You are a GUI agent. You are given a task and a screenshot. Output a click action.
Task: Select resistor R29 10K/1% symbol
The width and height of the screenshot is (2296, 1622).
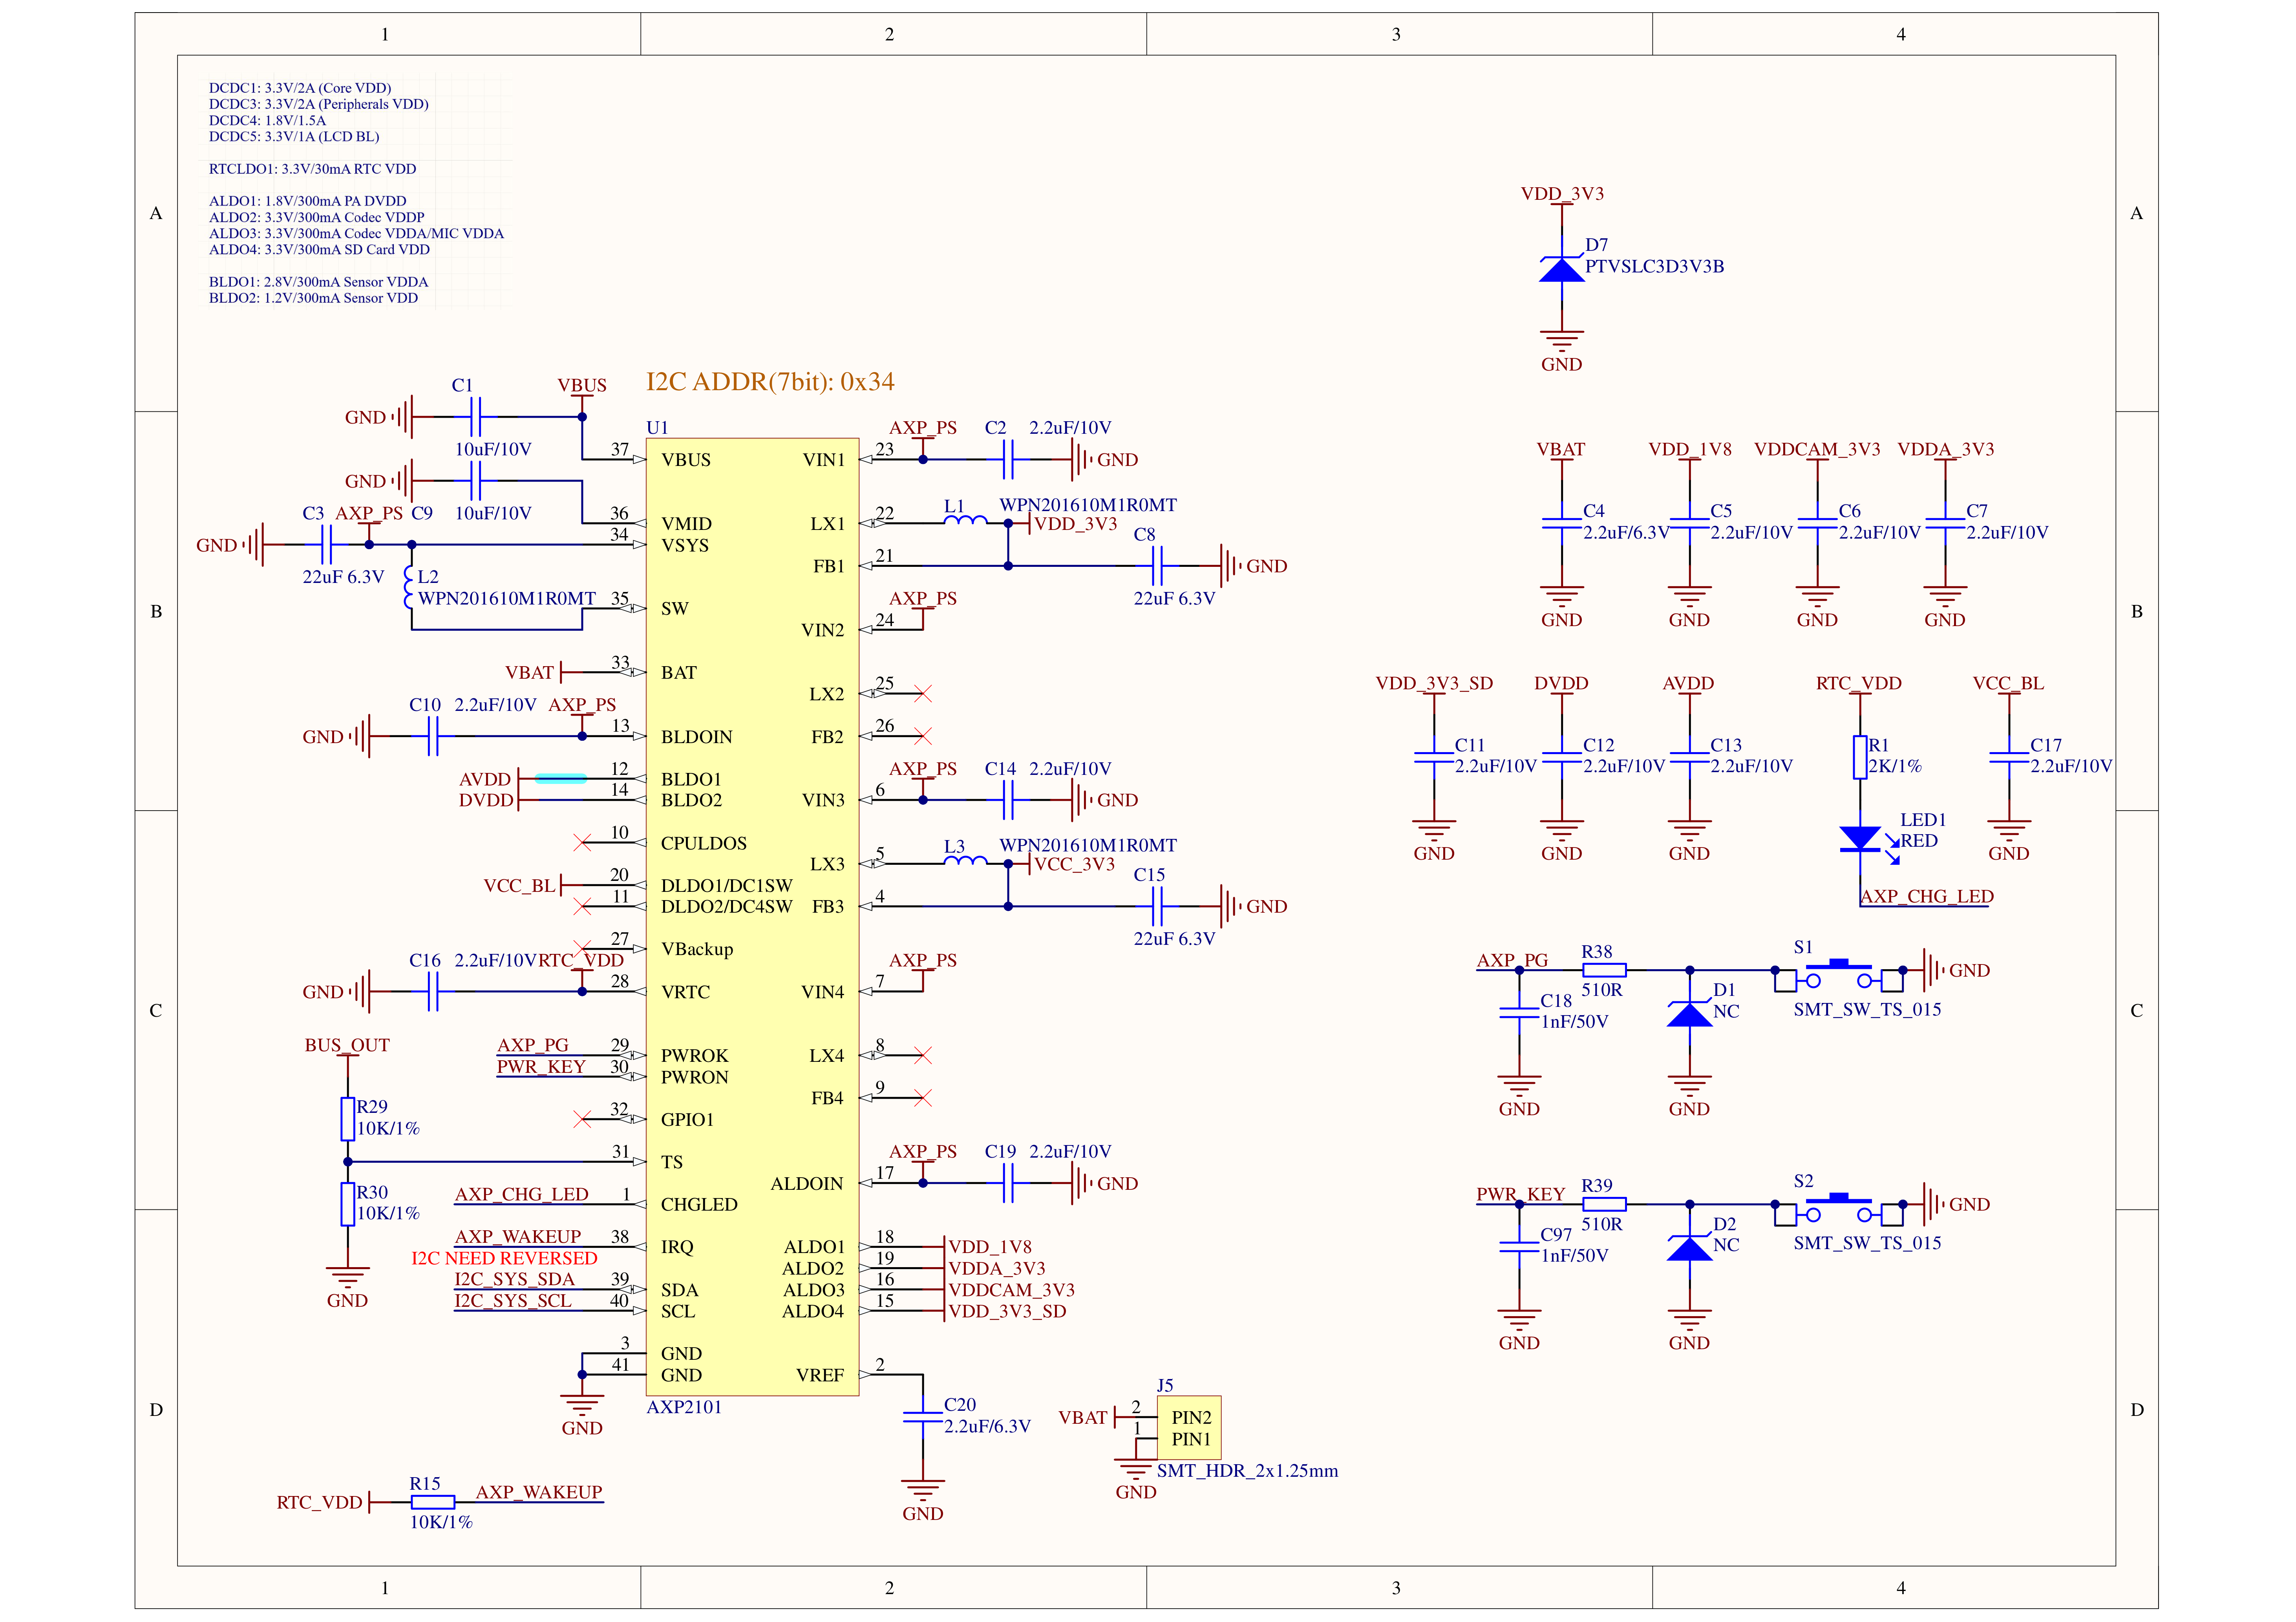(x=347, y=1119)
